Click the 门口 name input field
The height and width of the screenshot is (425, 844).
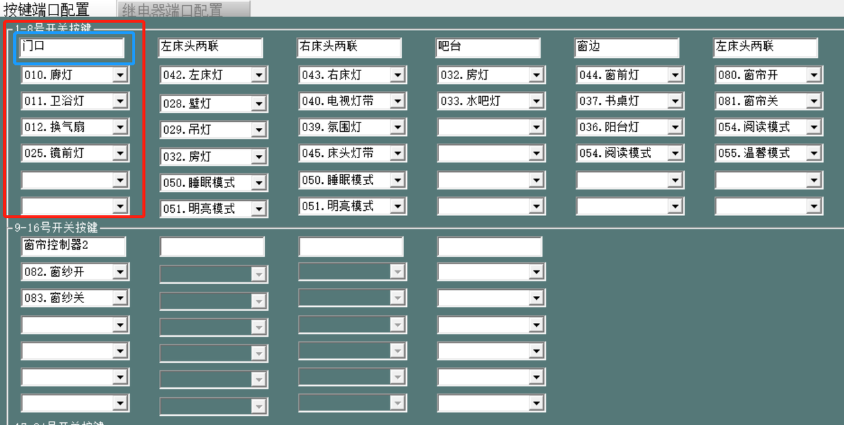click(x=72, y=48)
